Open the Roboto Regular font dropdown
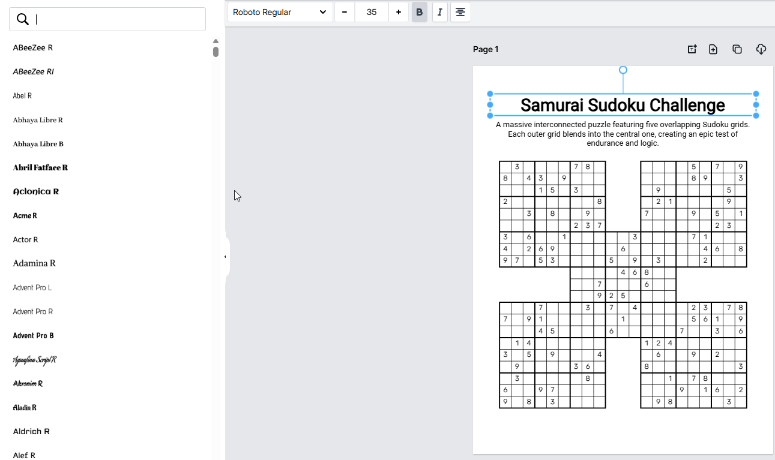Viewport: 775px width, 460px height. [280, 12]
